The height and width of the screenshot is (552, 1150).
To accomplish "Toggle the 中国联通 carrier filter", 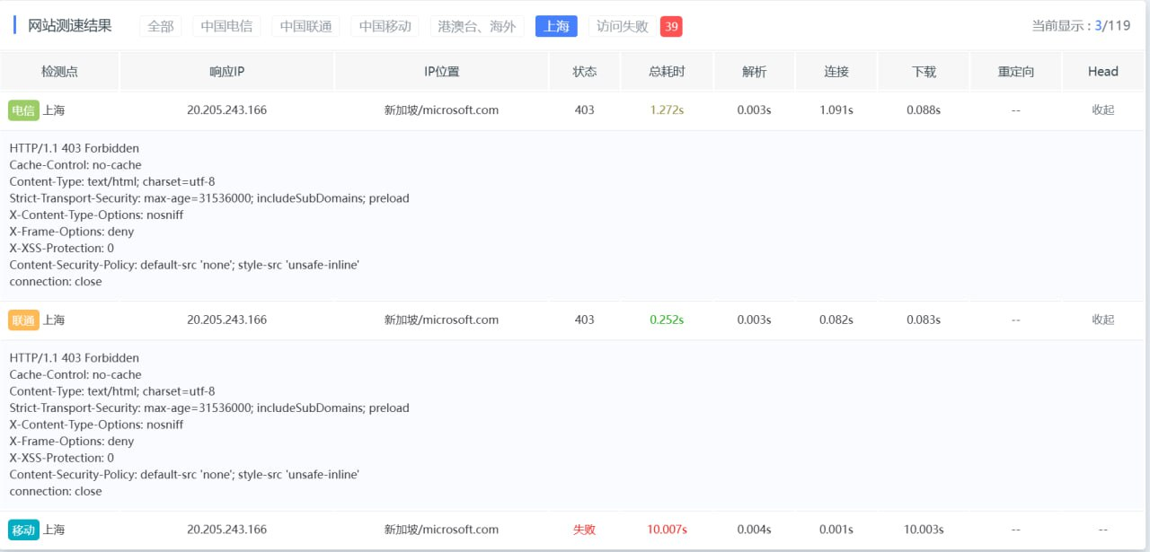I will (306, 26).
